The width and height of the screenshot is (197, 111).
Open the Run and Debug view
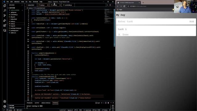[5, 20]
